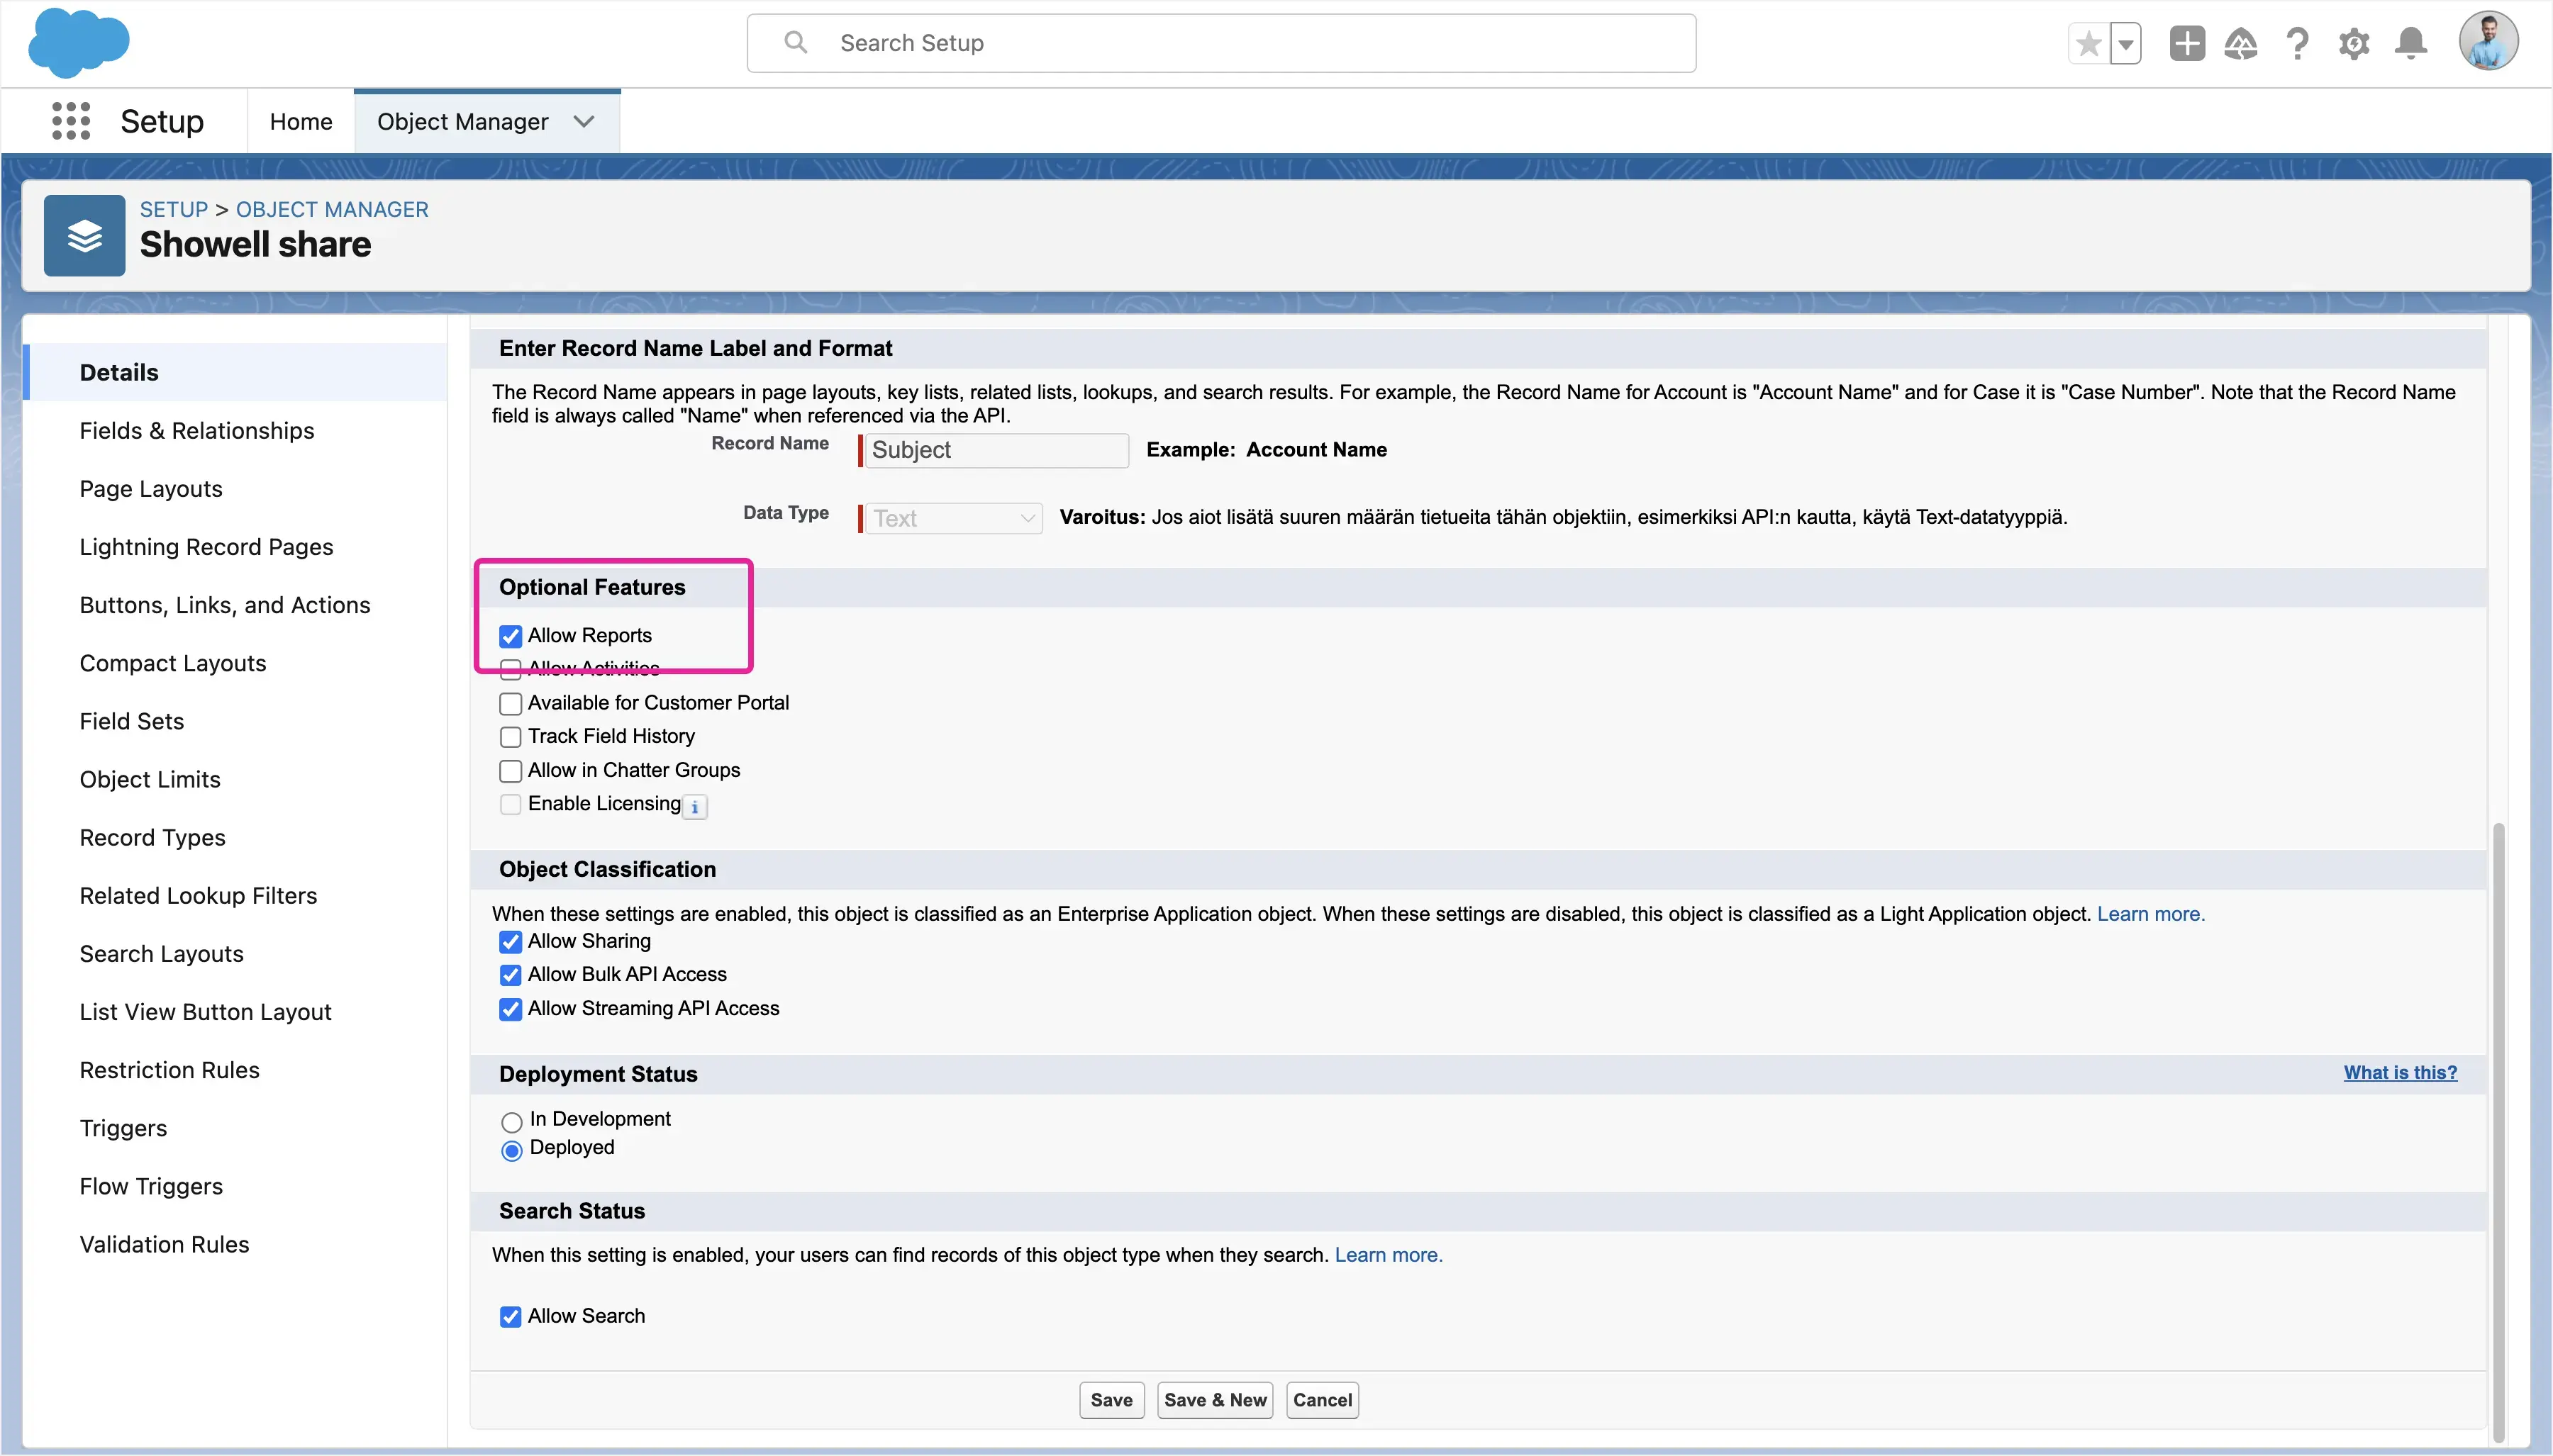
Task: Click the favorites star icon
Action: [2088, 44]
